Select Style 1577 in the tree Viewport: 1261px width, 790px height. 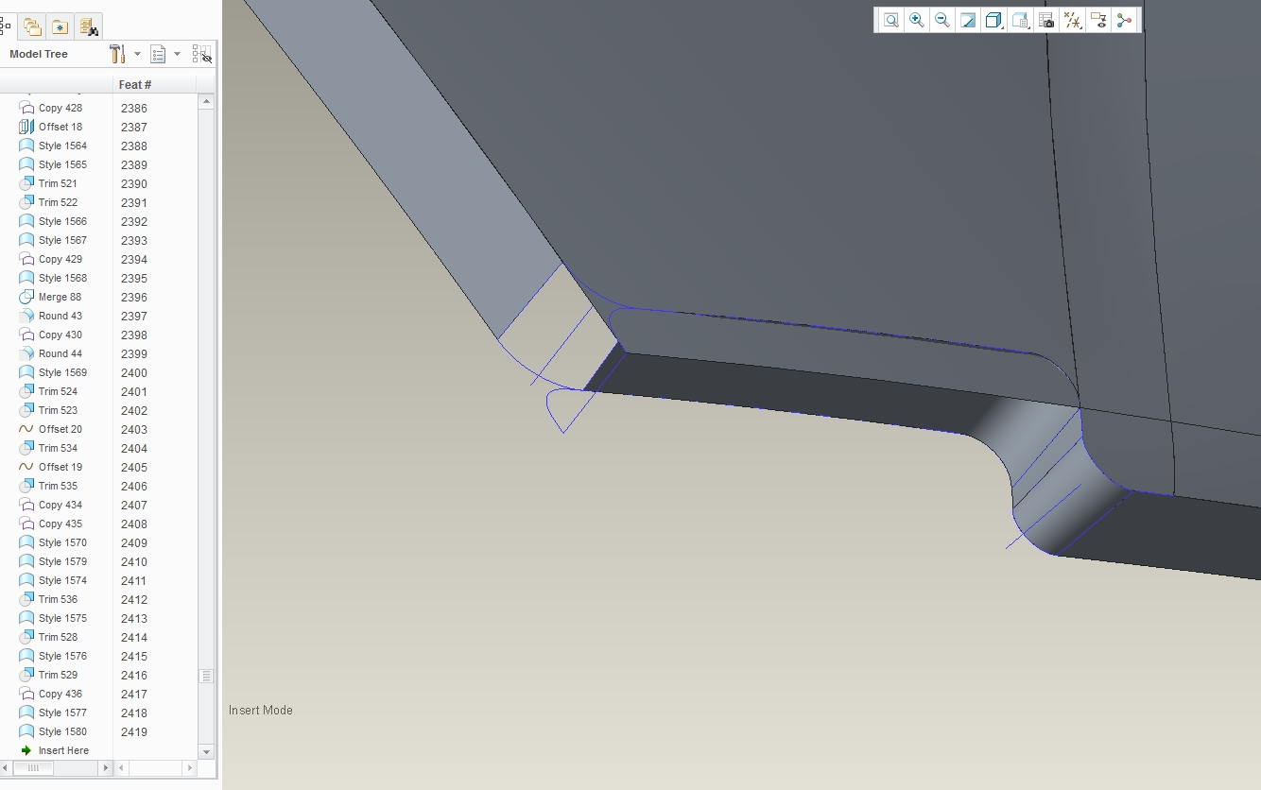(62, 713)
